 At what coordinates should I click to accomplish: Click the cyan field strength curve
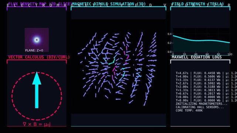click(202, 40)
